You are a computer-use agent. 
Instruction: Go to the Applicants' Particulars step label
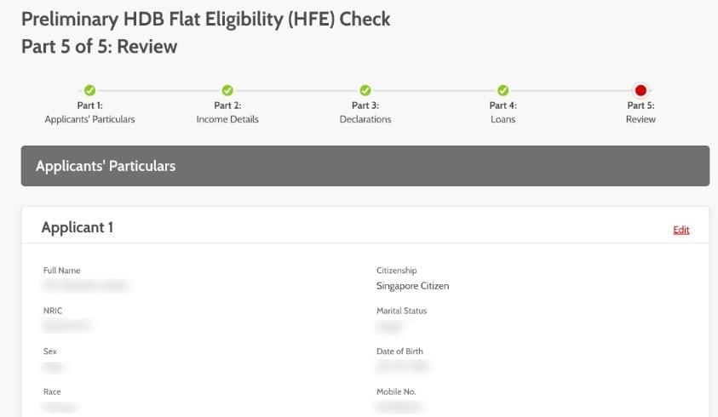[x=89, y=119]
